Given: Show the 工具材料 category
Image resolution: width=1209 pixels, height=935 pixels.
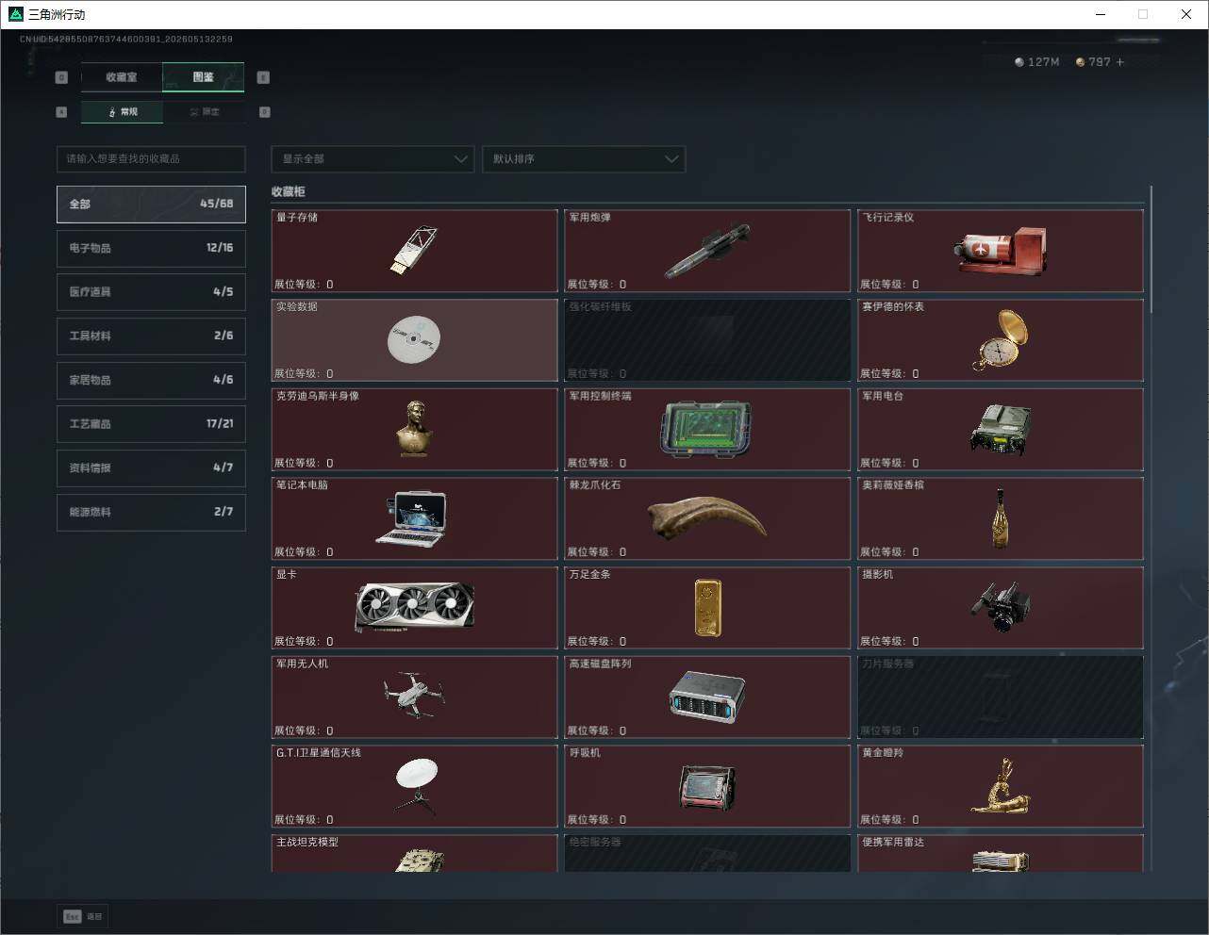Looking at the screenshot, I should click(151, 336).
